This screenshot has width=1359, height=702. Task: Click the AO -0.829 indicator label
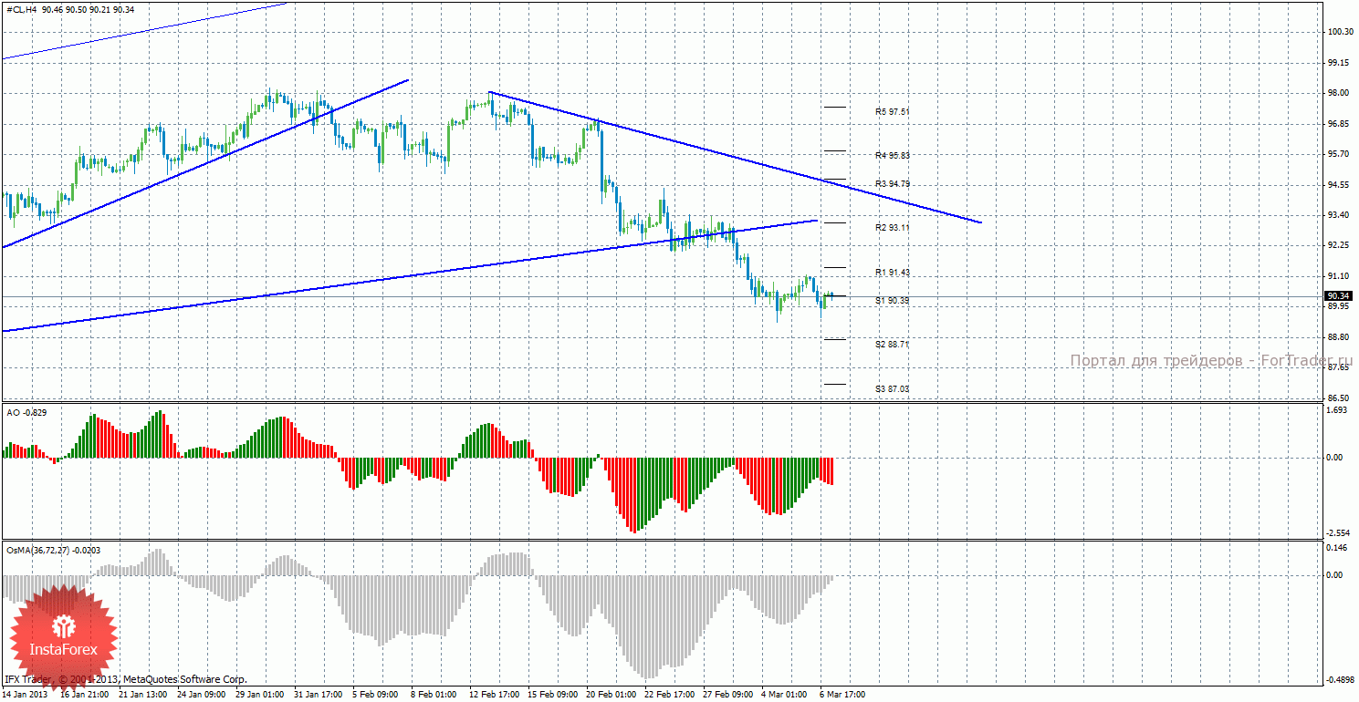click(x=27, y=413)
